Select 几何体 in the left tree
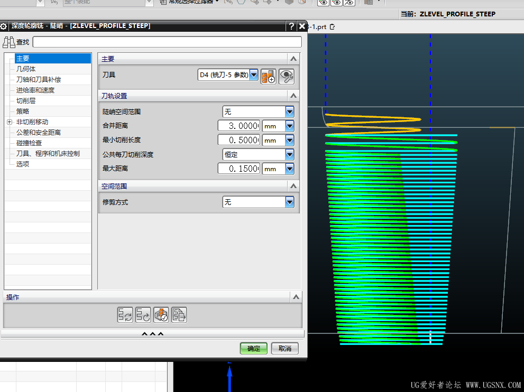Viewport: 524px width, 392px height. point(26,69)
